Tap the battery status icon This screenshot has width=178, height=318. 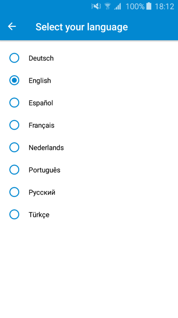coord(149,7)
